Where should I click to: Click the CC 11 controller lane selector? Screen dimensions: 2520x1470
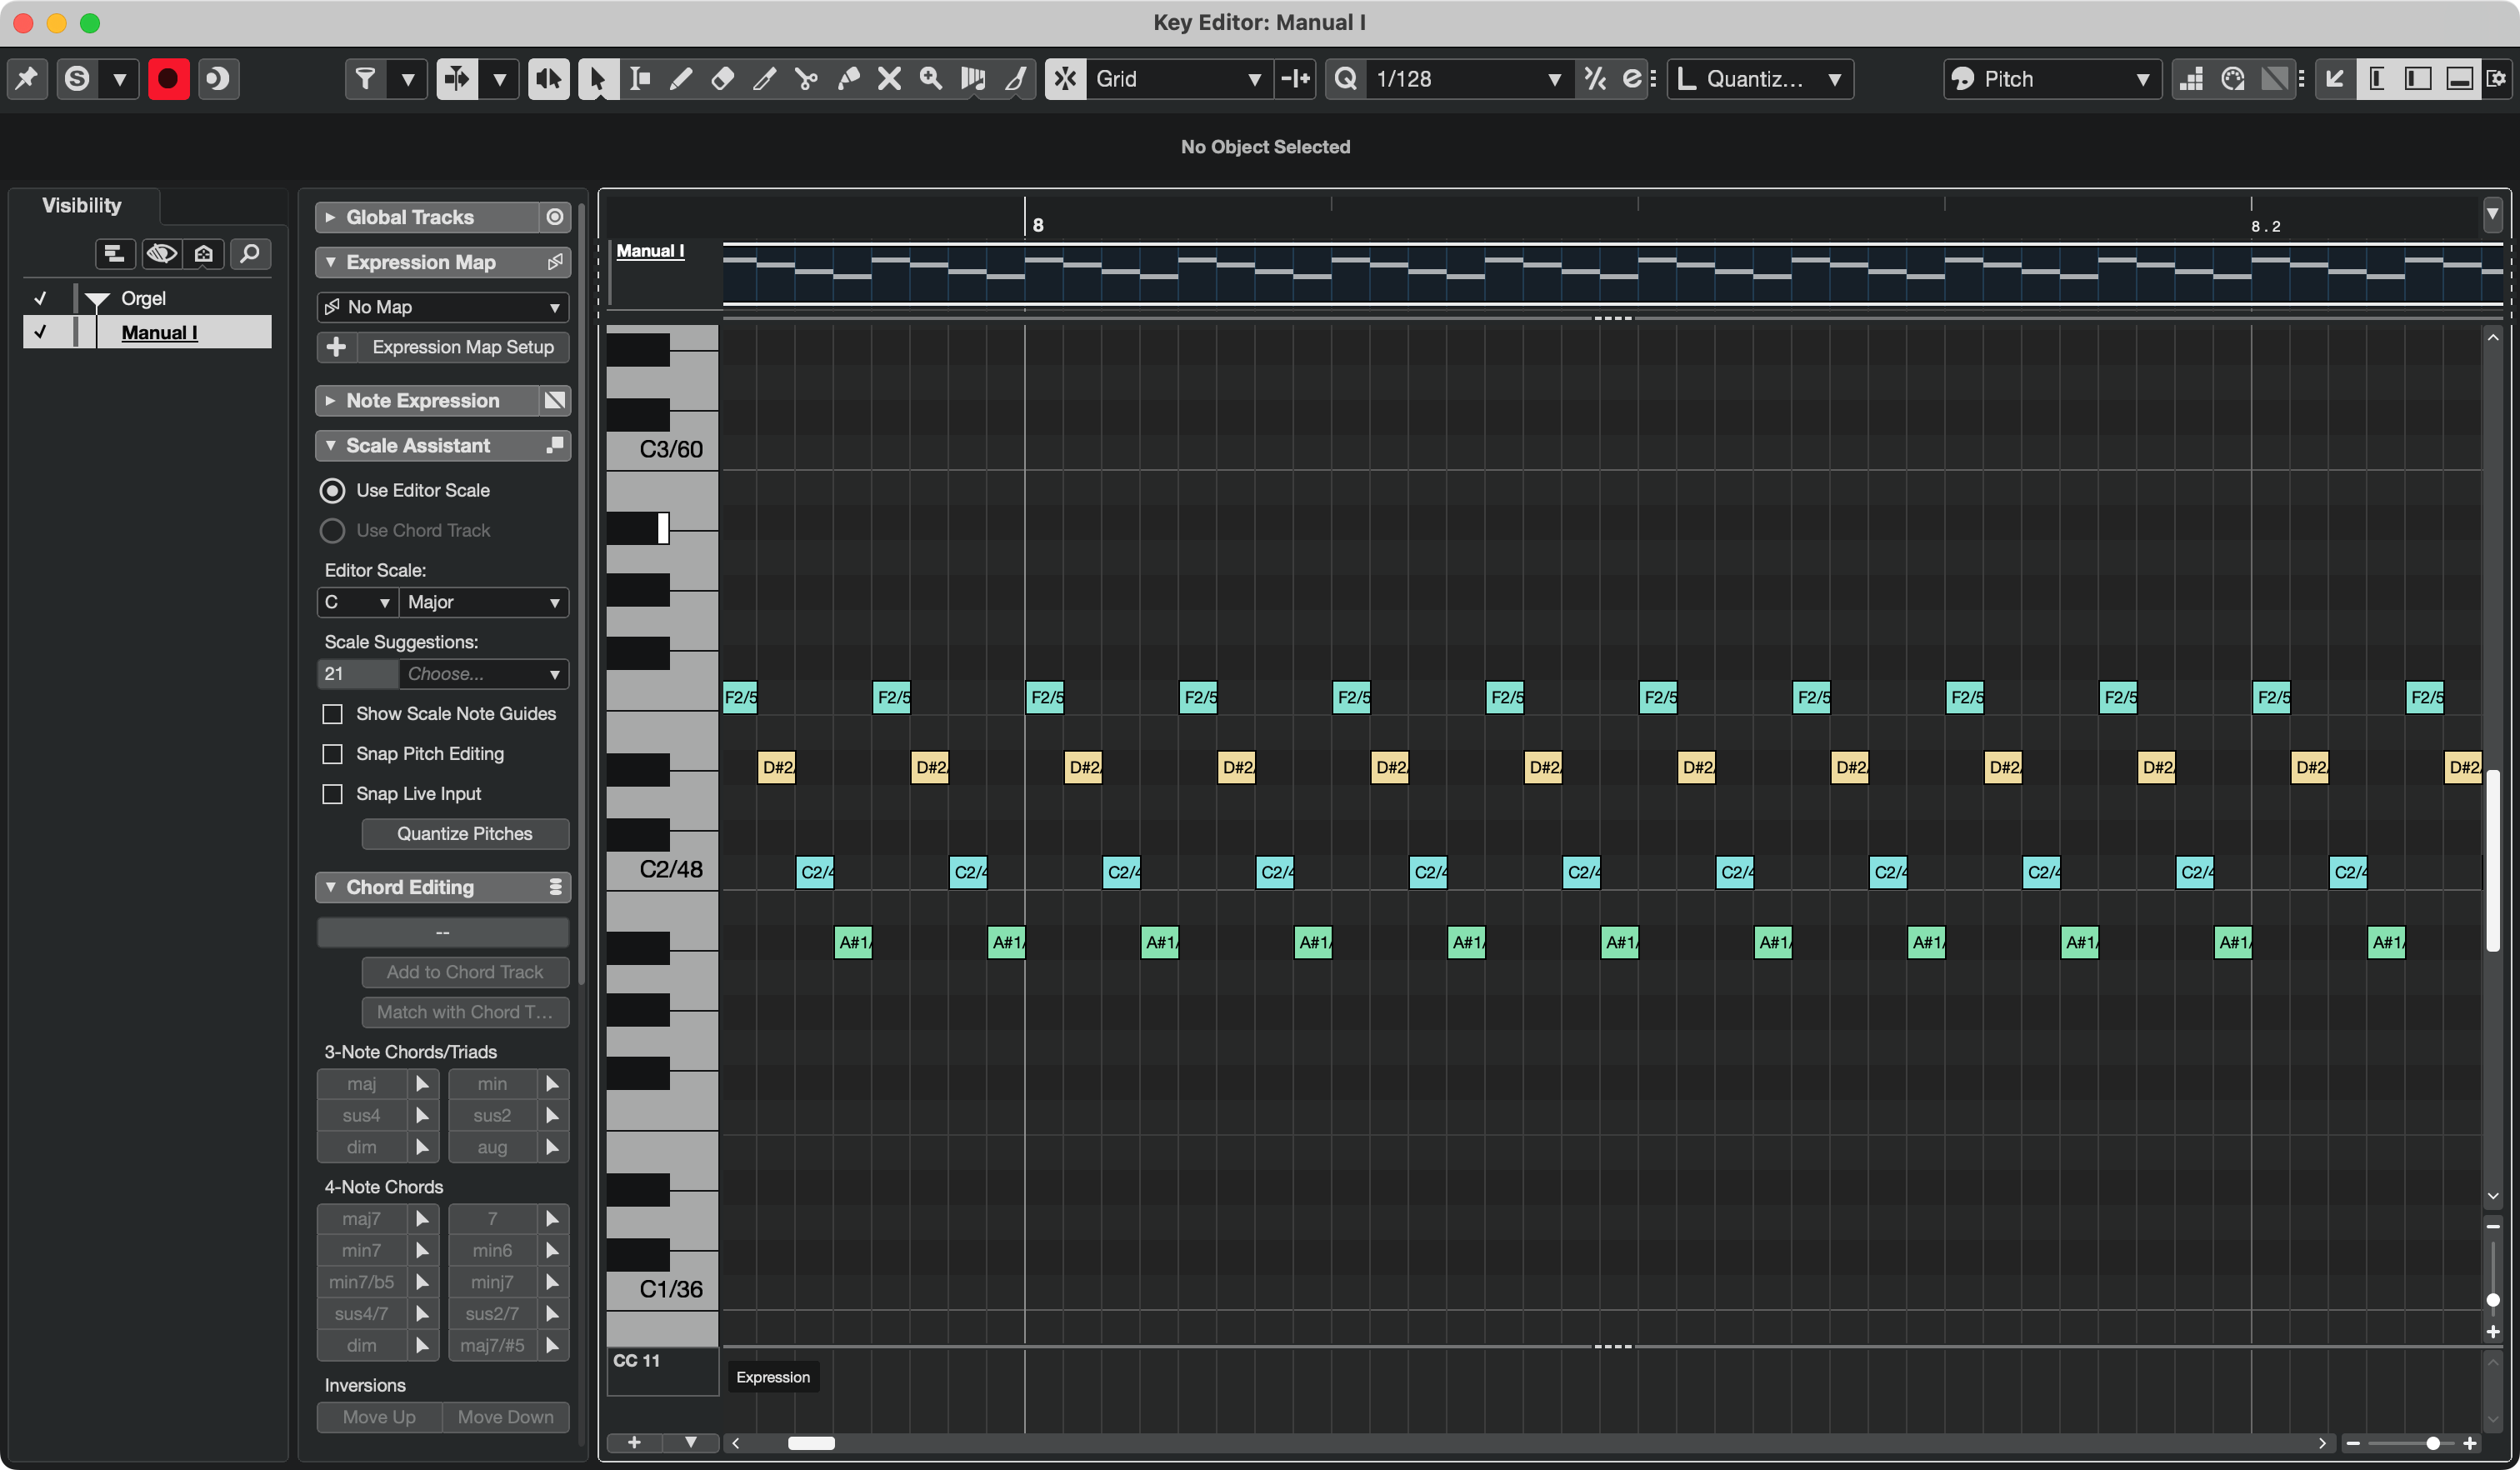point(663,1372)
